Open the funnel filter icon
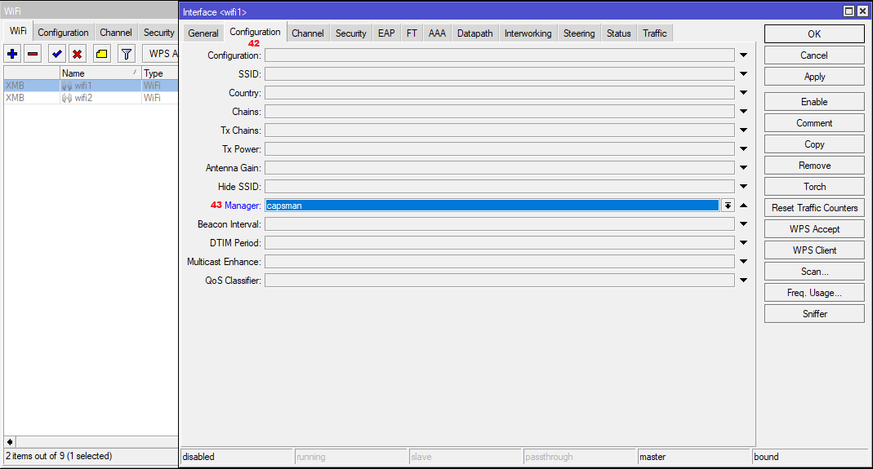The width and height of the screenshot is (873, 469). click(x=126, y=54)
